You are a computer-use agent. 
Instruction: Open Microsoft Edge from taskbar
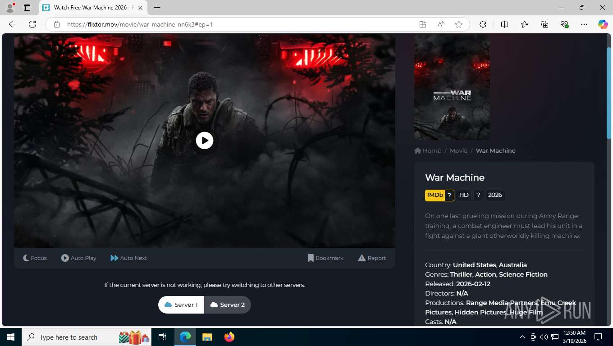click(x=185, y=337)
